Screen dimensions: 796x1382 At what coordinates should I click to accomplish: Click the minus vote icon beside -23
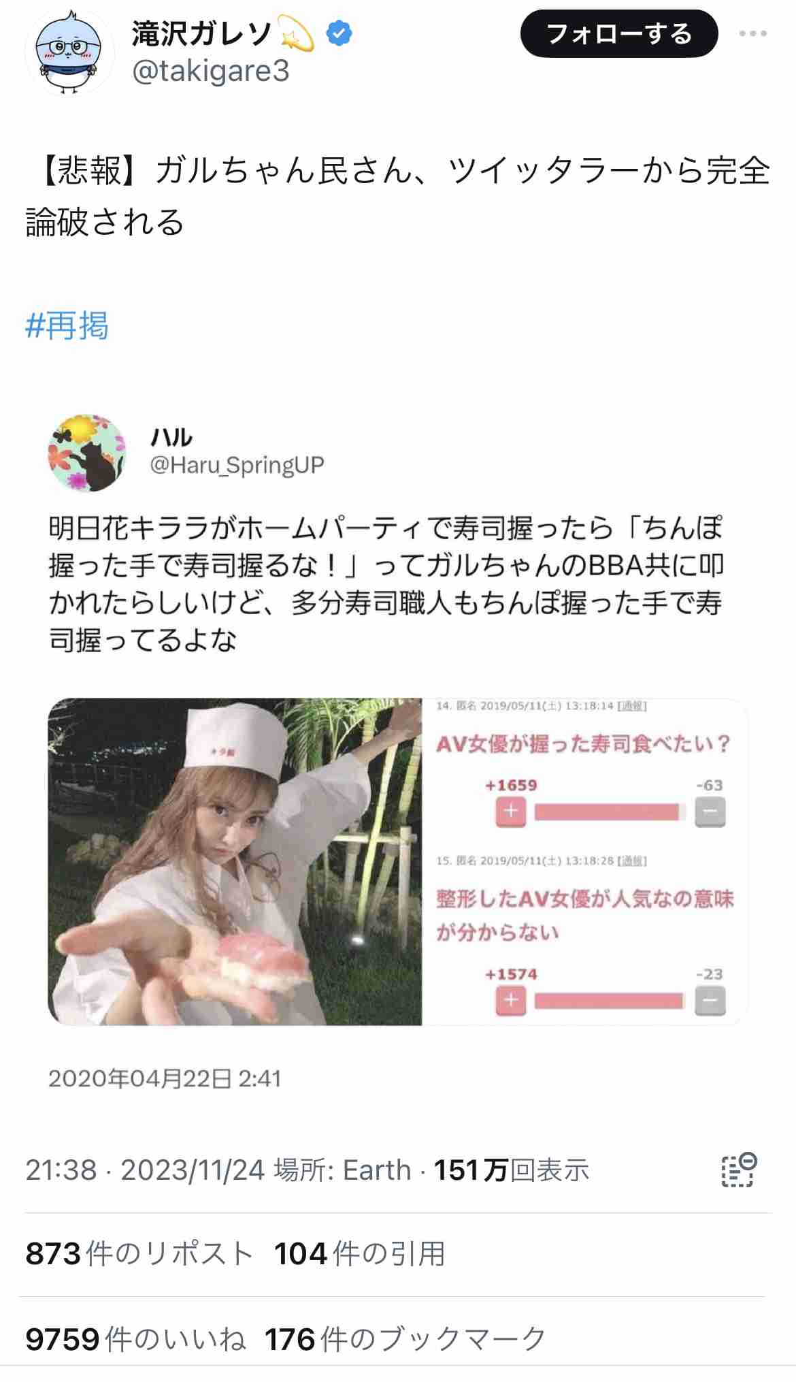(710, 1001)
